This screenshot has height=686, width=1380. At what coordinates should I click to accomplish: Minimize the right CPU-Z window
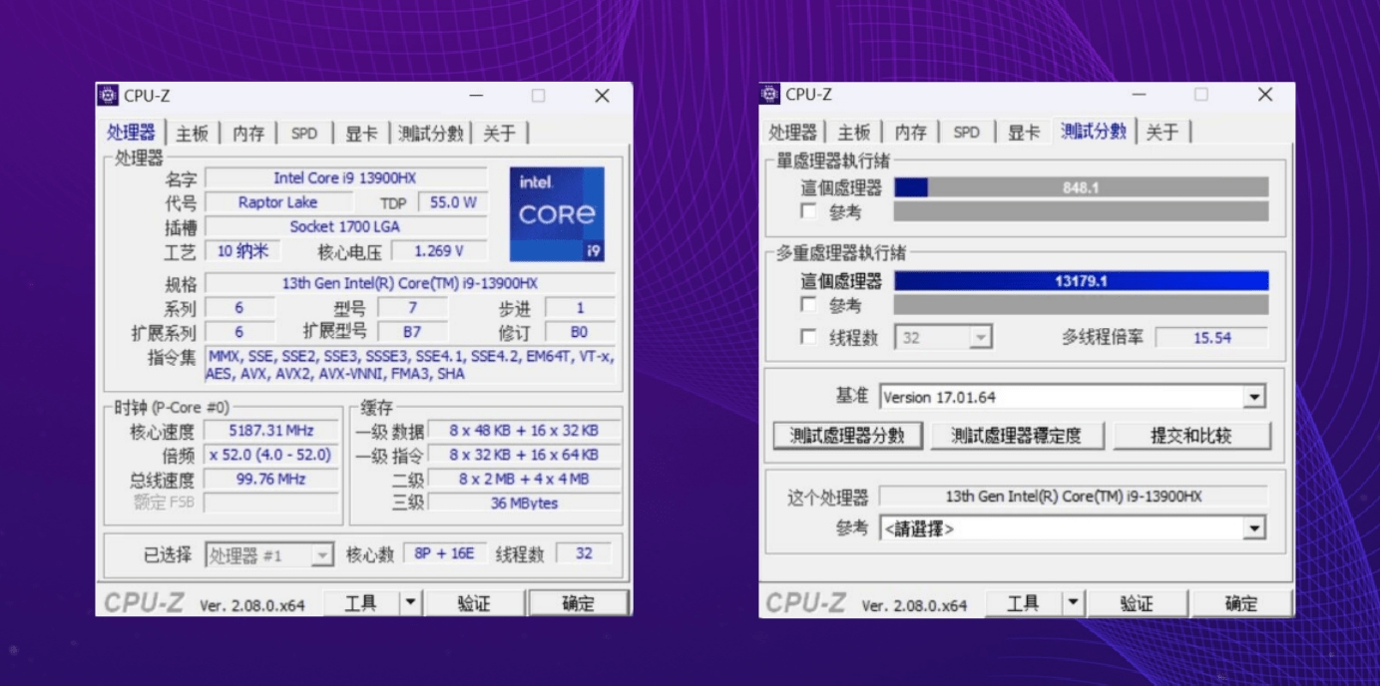(1139, 95)
